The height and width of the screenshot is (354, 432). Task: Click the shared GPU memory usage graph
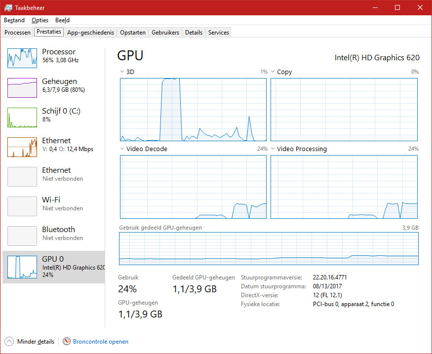(268, 248)
